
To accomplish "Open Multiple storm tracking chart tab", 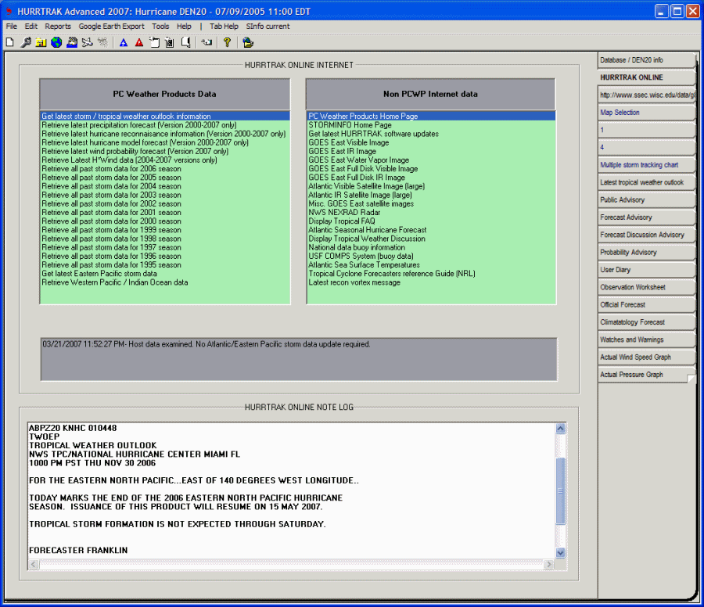I will [x=646, y=165].
